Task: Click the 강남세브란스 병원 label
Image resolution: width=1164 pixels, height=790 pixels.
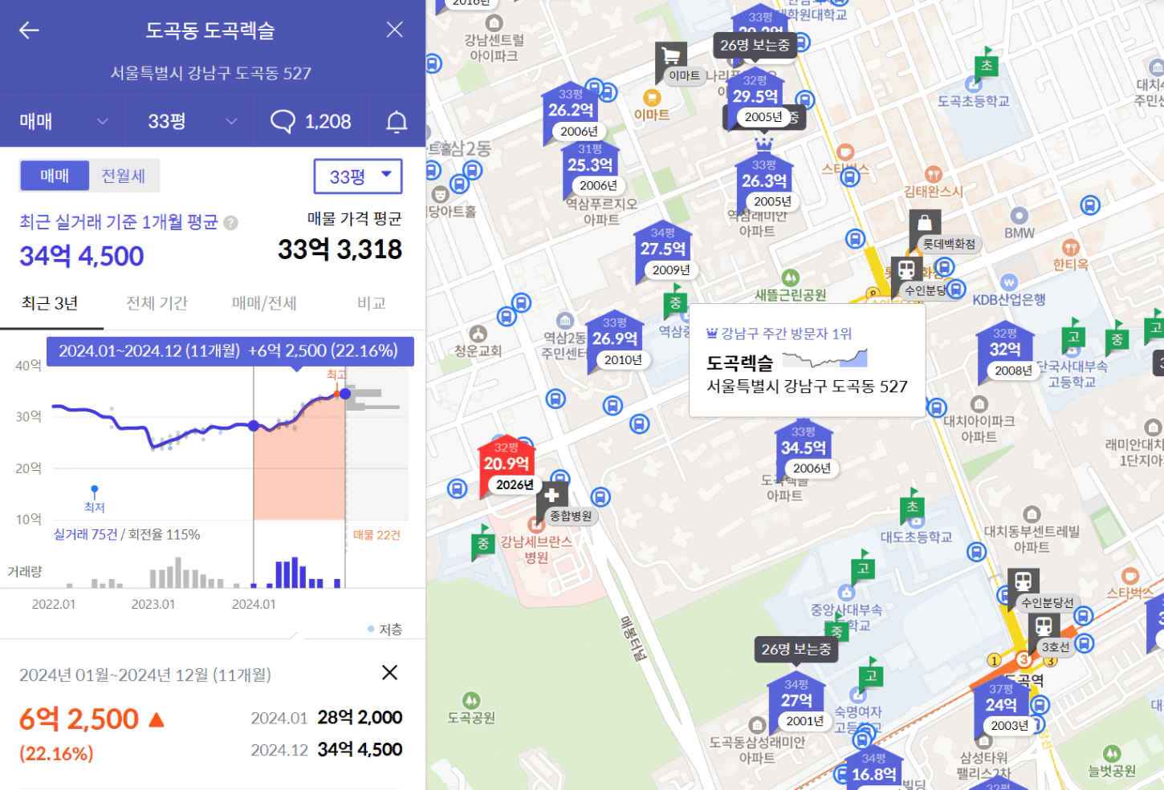Action: (535, 549)
